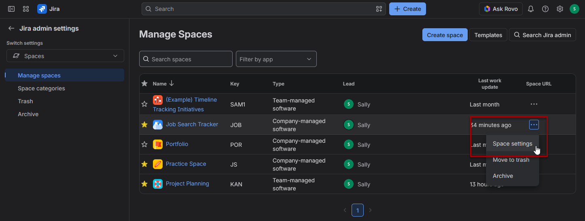Star the (Example) Timeline Tracking Initiatives space
Viewport: 585px width, 221px height.
click(x=144, y=104)
